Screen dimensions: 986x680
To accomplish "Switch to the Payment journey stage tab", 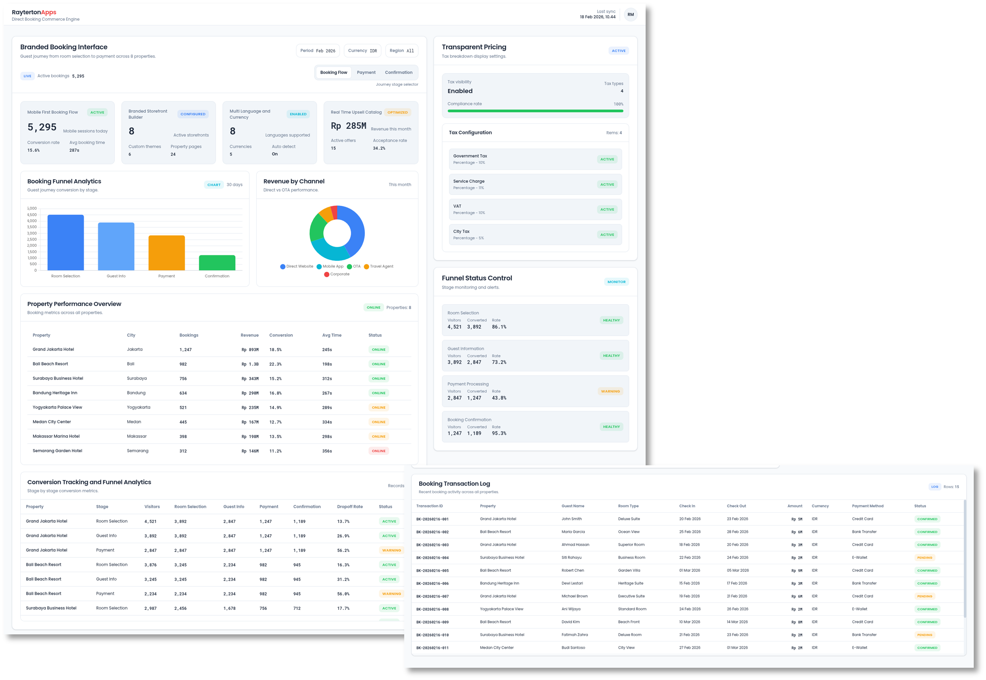I will coord(366,72).
